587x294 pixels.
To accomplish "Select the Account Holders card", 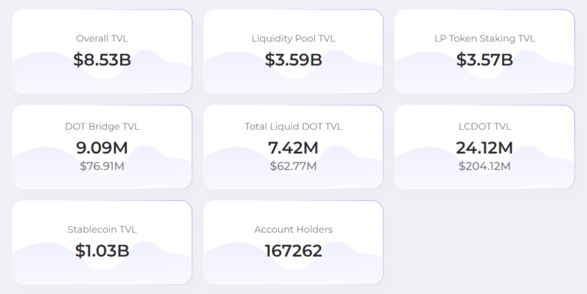I will (293, 242).
